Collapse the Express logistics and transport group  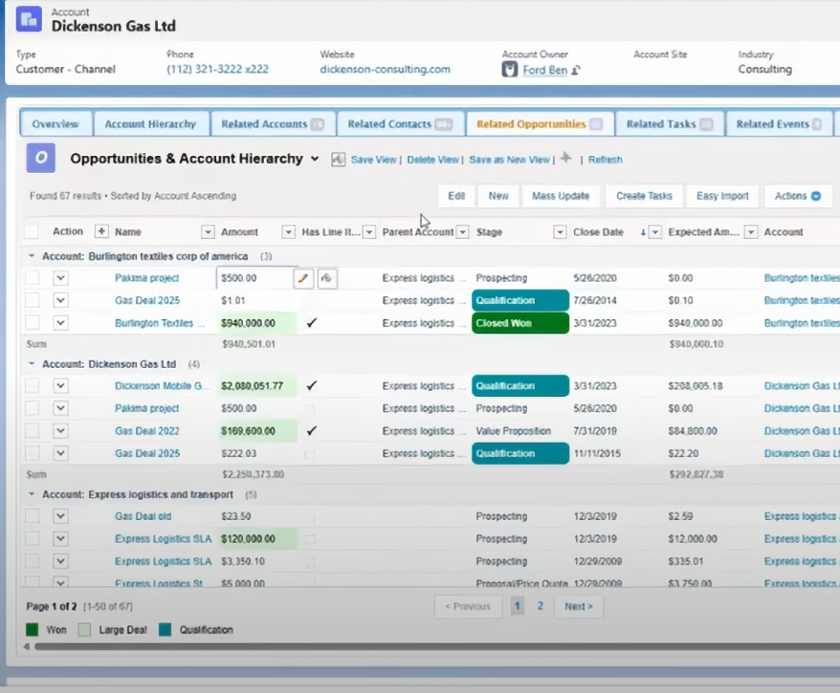point(32,494)
